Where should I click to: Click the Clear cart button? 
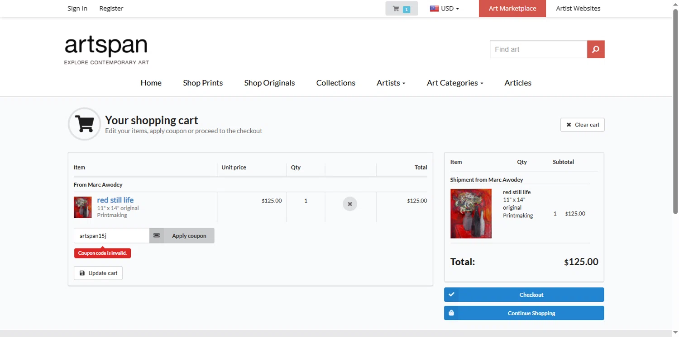pos(582,125)
